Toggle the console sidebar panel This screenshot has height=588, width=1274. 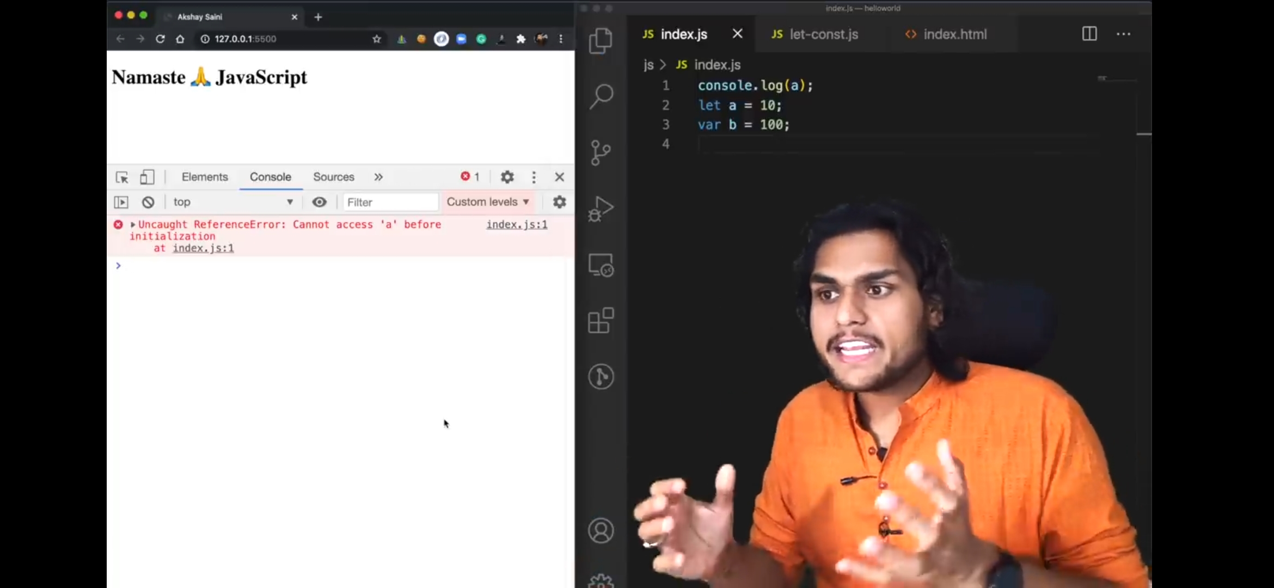[x=121, y=202]
